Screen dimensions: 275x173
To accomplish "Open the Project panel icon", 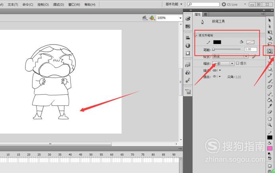I will click(x=188, y=91).
